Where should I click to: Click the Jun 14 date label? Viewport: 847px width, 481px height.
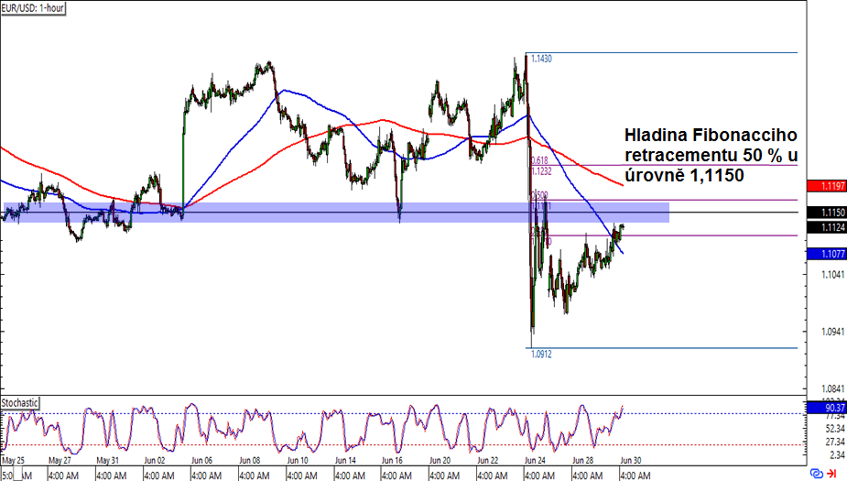tap(345, 461)
